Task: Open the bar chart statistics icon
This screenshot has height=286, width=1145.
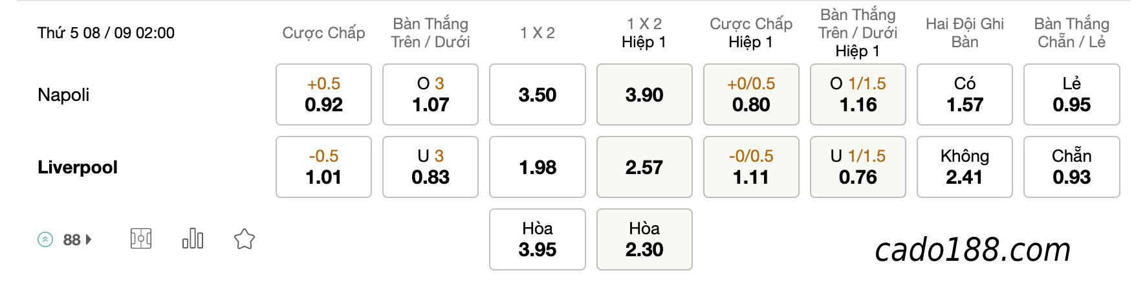Action: (x=193, y=239)
